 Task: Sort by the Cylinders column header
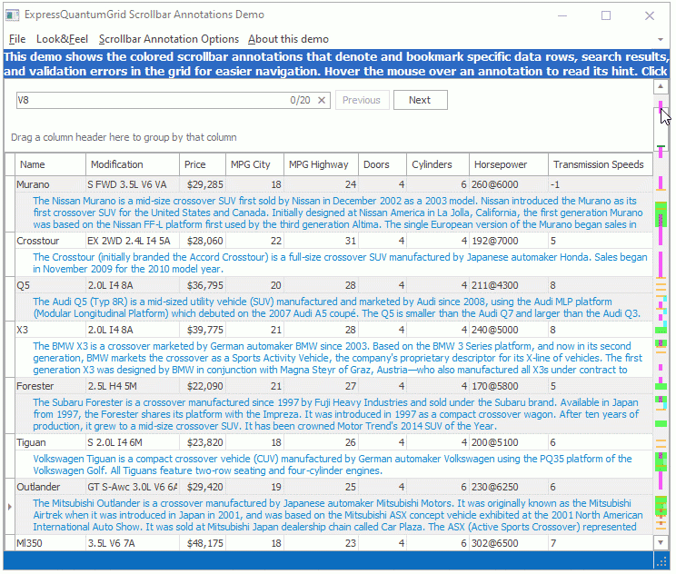click(x=438, y=164)
